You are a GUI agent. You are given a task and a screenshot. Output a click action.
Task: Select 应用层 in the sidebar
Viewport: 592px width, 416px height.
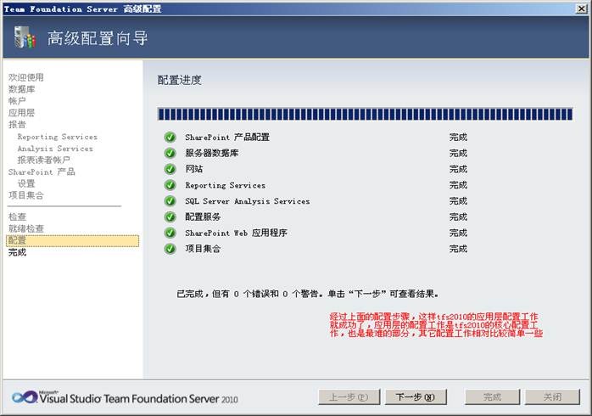pyautogui.click(x=21, y=113)
